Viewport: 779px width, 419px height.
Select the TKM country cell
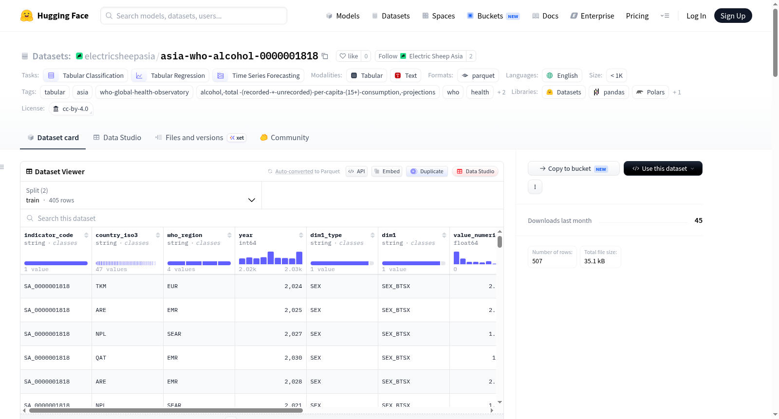[x=128, y=286]
